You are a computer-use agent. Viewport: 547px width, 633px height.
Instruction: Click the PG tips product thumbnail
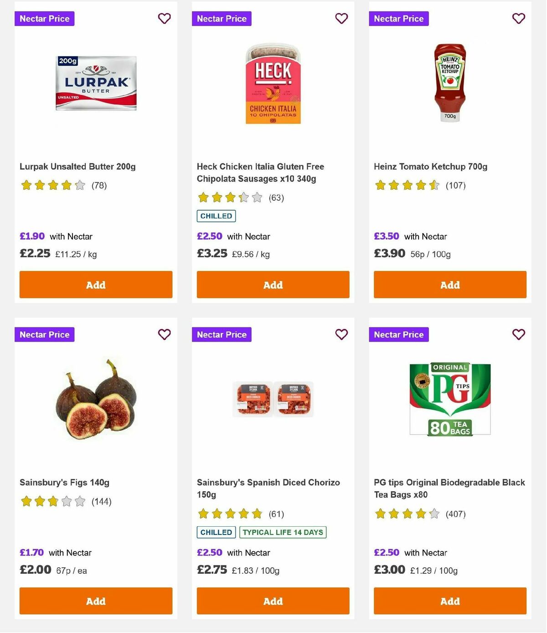[x=449, y=397]
